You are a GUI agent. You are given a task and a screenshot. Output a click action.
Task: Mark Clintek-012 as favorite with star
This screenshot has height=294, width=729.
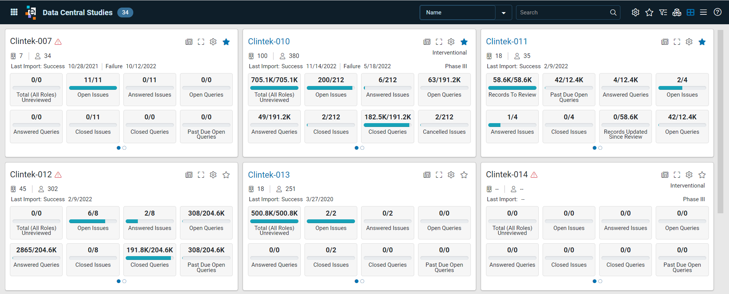tap(226, 175)
